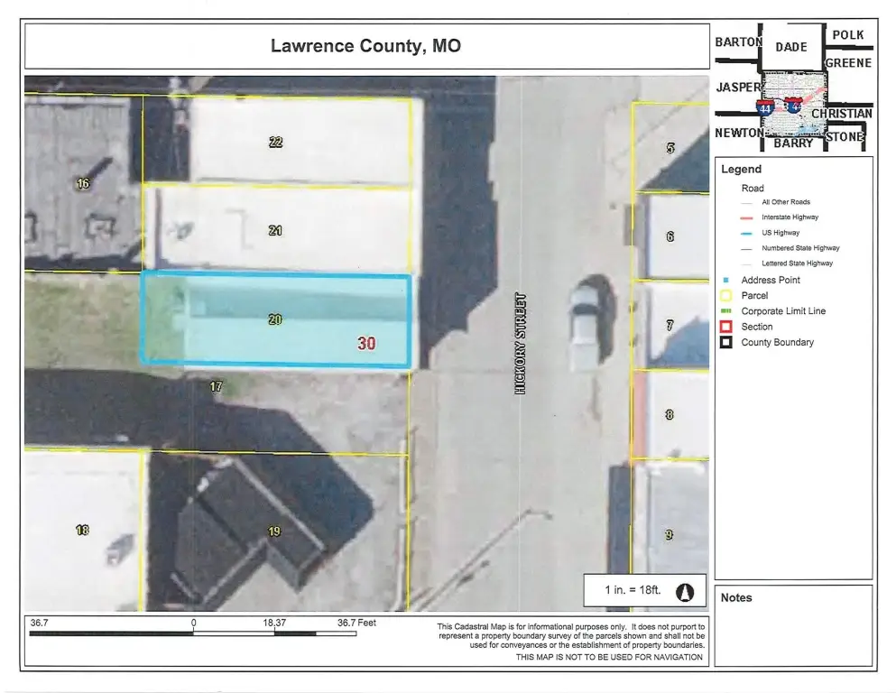Click highlighted parcel number 20
The image size is (896, 693).
(x=275, y=319)
